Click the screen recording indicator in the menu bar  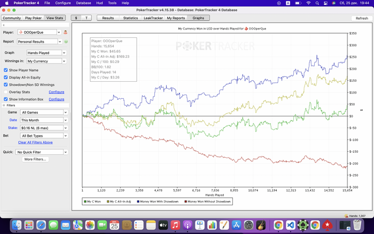(279, 3)
